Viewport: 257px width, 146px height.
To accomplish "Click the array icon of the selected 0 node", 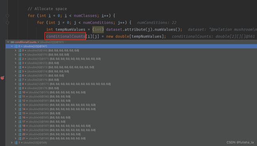I will point(16,46).
